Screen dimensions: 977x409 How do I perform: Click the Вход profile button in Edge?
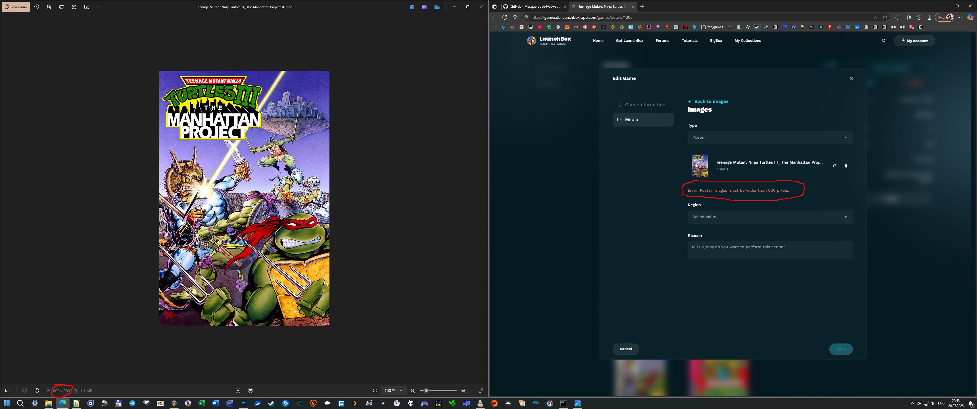click(x=944, y=17)
